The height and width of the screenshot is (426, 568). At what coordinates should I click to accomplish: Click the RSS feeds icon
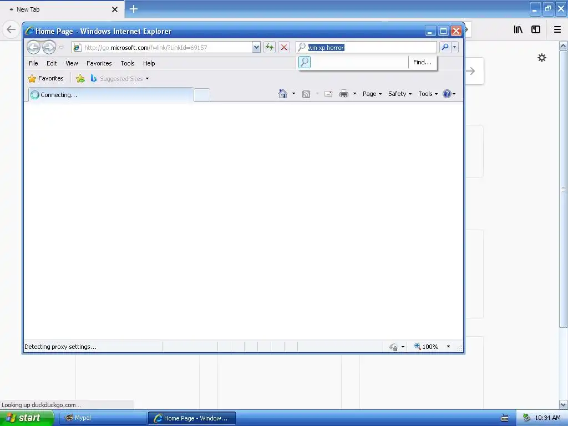click(x=306, y=94)
